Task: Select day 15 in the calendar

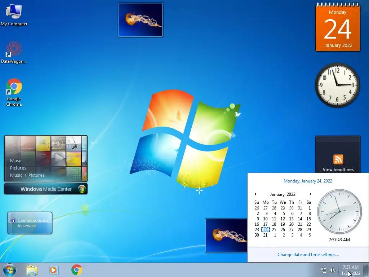Action: 309,219
